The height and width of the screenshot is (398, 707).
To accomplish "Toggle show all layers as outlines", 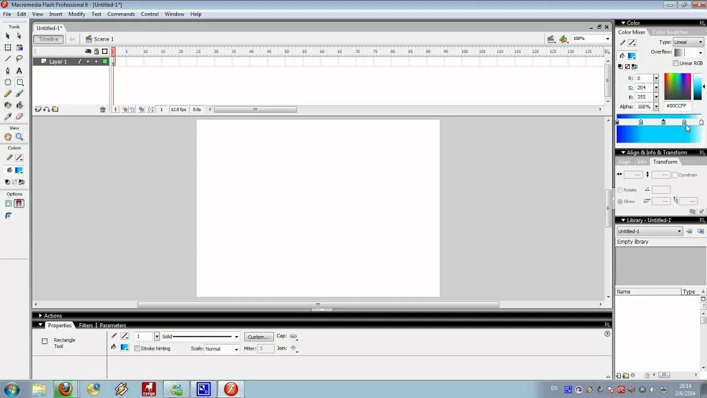I will click(104, 51).
